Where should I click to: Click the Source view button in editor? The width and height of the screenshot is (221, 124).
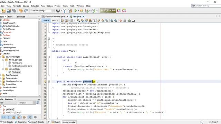click(46, 21)
